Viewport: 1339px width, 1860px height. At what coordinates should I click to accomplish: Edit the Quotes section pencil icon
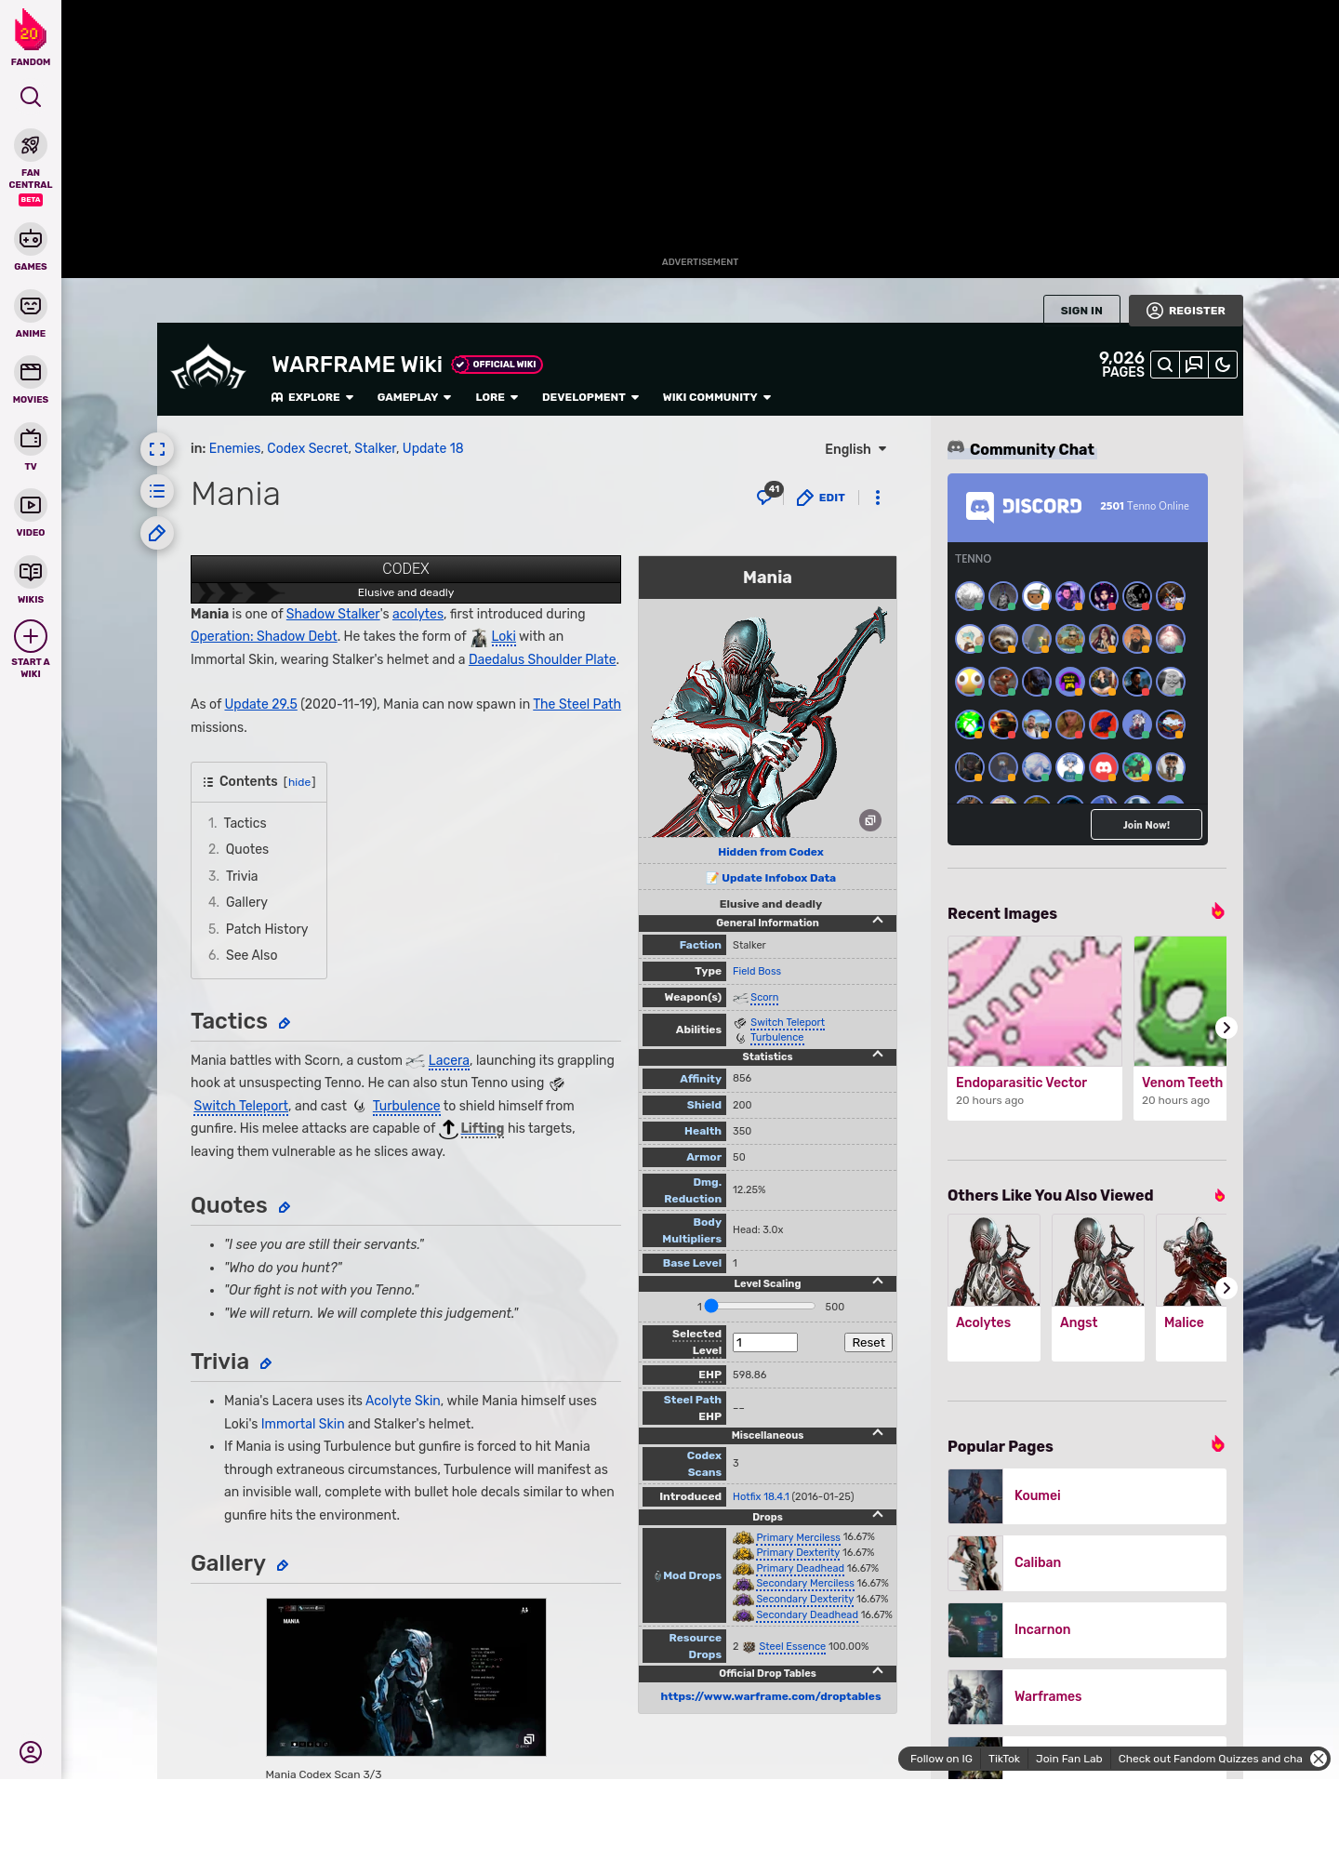(285, 1207)
